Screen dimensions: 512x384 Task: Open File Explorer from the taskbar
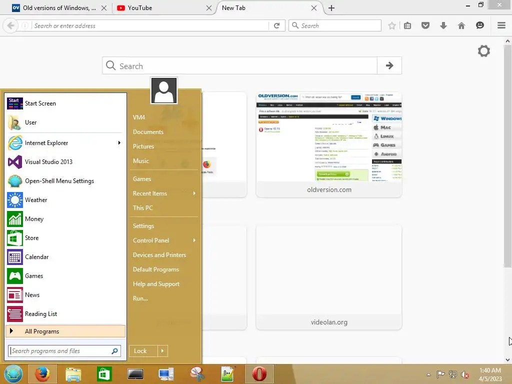[x=73, y=374]
